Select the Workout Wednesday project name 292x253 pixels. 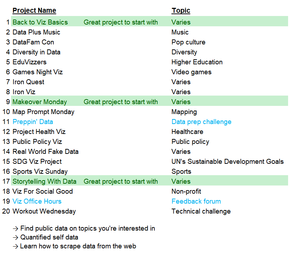44,211
